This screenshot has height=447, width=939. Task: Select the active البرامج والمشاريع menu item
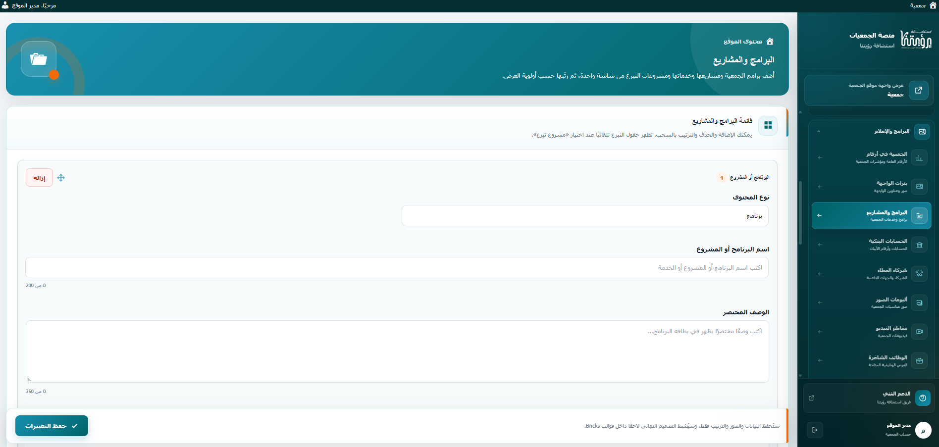(872, 216)
